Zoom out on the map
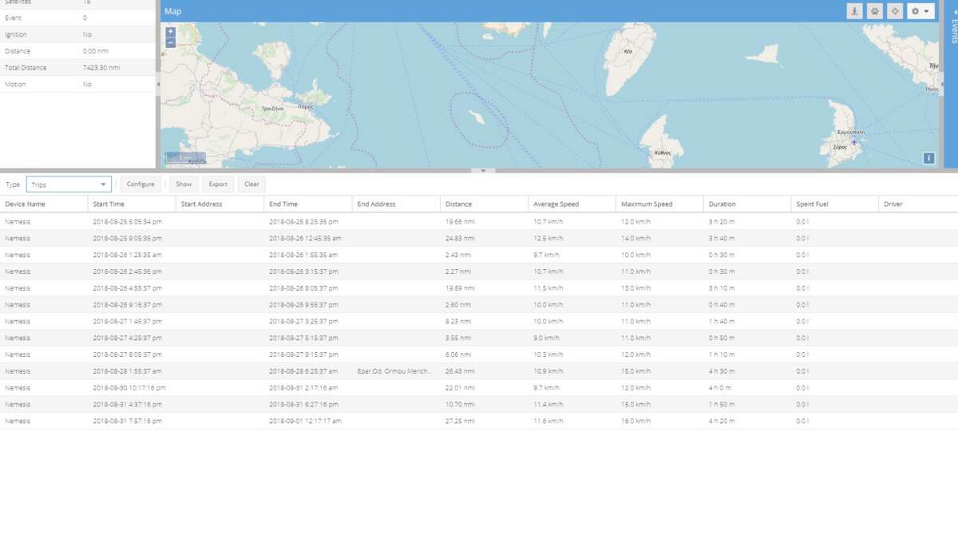Image resolution: width=958 pixels, height=535 pixels. click(x=171, y=42)
